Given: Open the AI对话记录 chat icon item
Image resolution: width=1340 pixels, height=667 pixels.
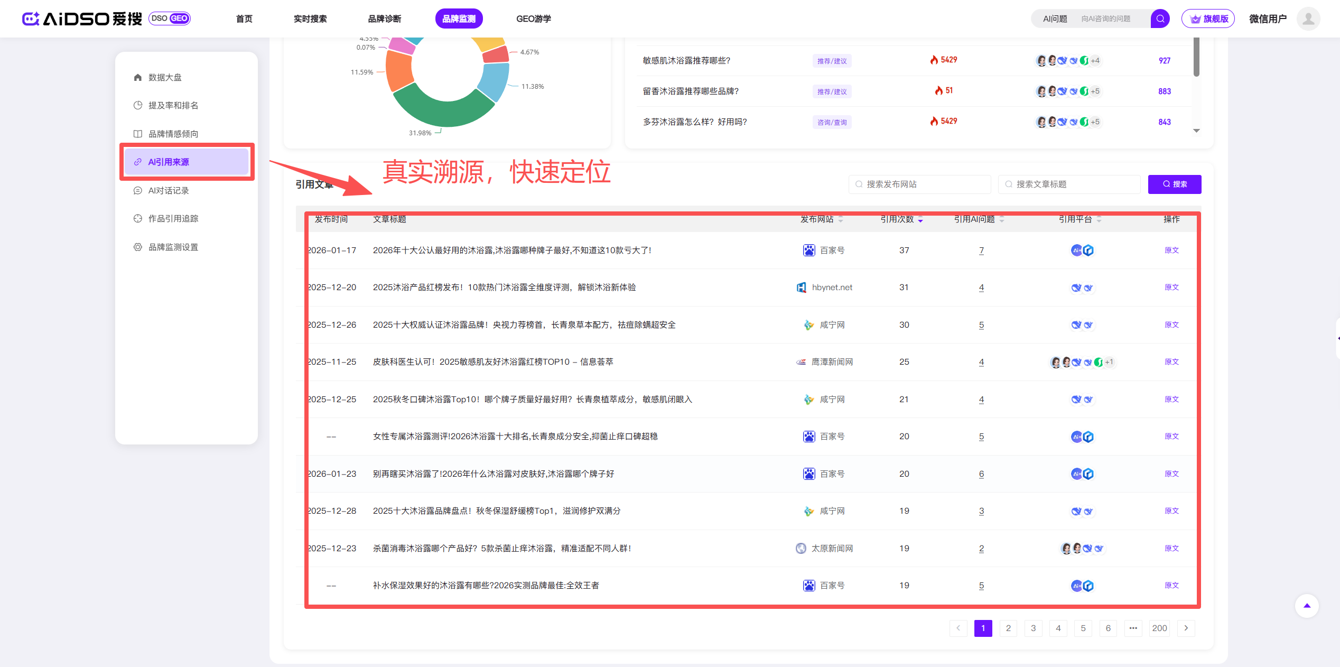Looking at the screenshot, I should click(x=138, y=190).
